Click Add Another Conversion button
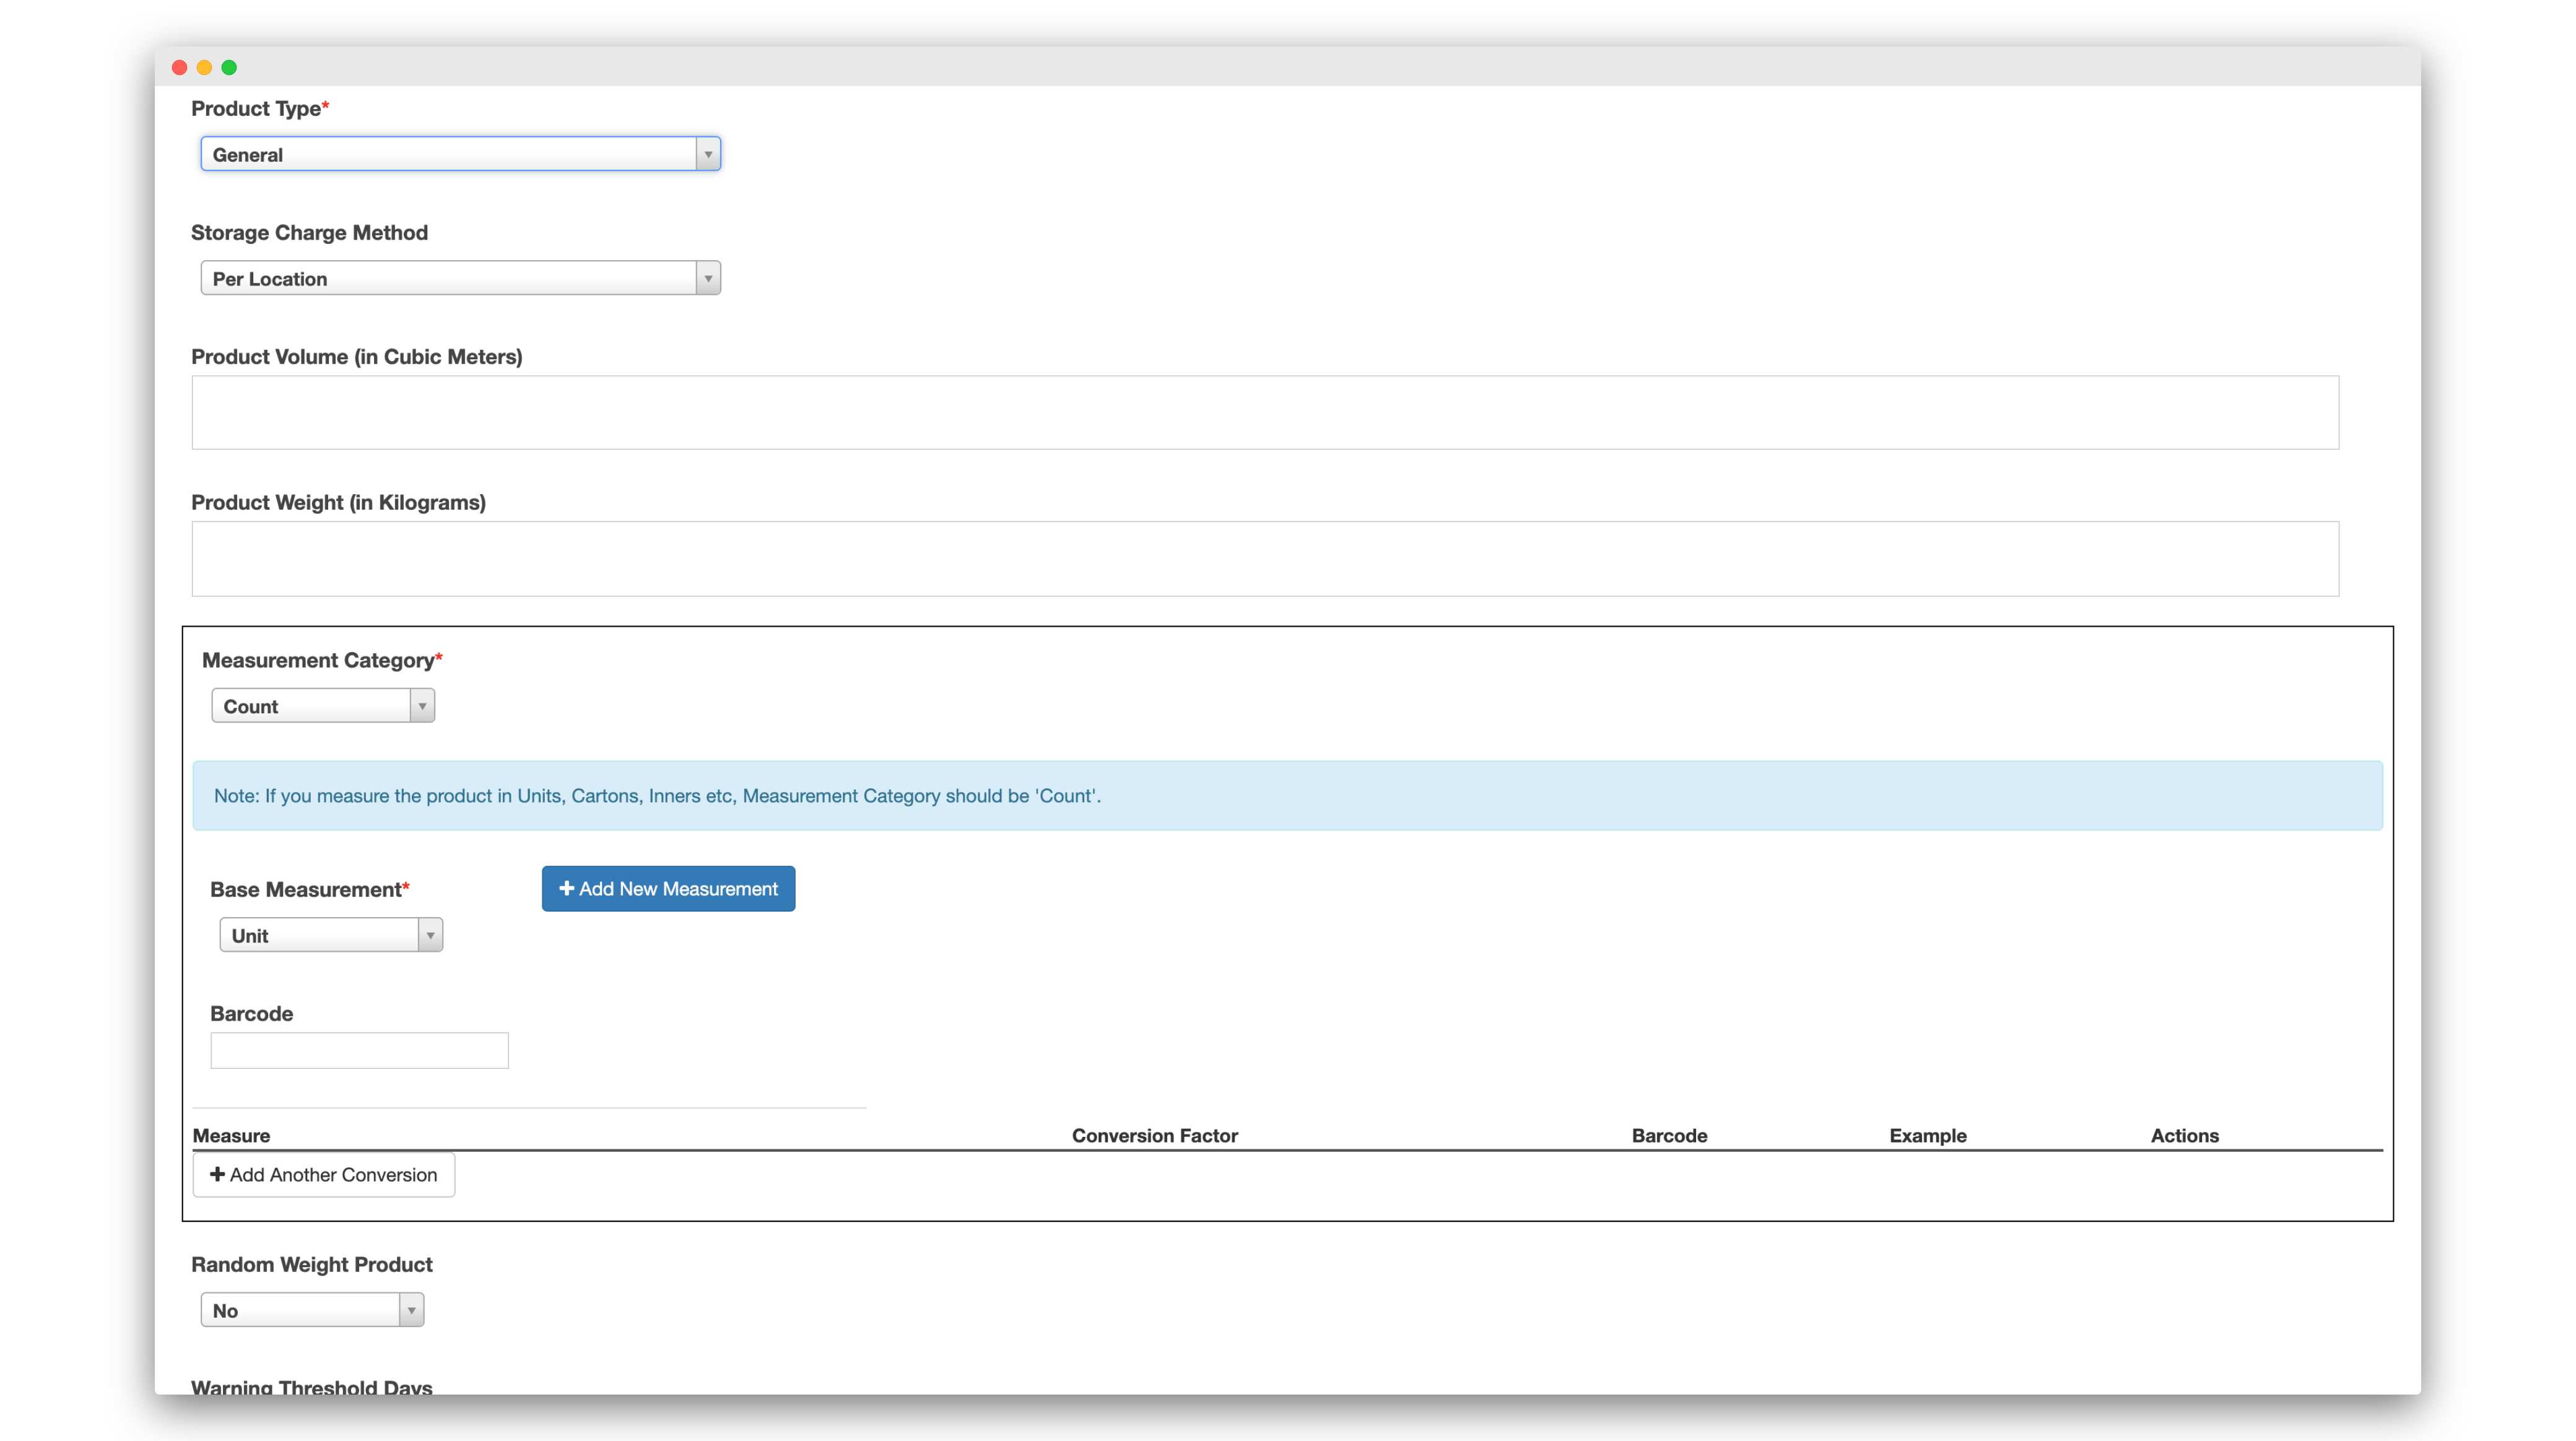The image size is (2576, 1441). 323,1174
